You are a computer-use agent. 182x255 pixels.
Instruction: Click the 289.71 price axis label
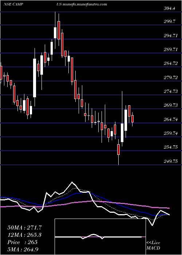(x=171, y=50)
